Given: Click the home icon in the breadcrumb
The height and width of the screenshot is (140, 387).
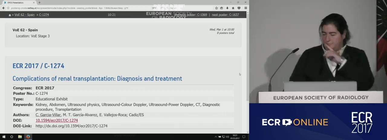Looking at the screenshot, I should coord(10,15).
